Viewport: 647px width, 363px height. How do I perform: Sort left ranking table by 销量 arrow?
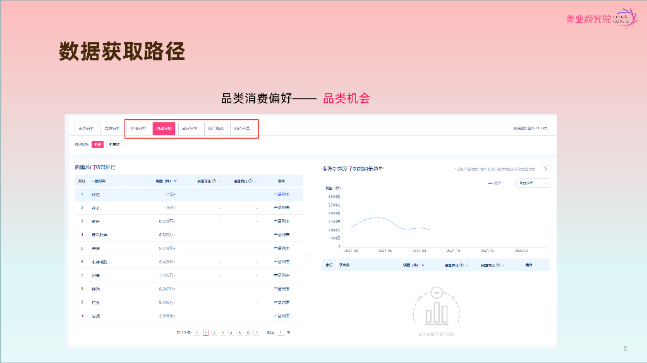pyautogui.click(x=175, y=181)
